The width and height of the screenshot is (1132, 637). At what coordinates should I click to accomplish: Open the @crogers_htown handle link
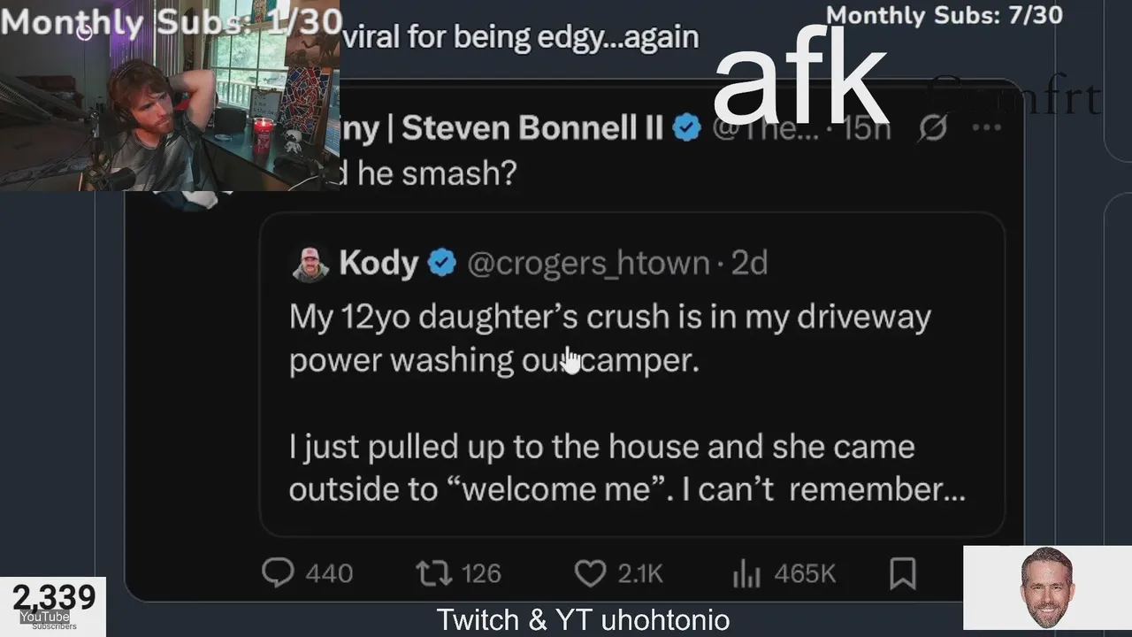pos(588,264)
